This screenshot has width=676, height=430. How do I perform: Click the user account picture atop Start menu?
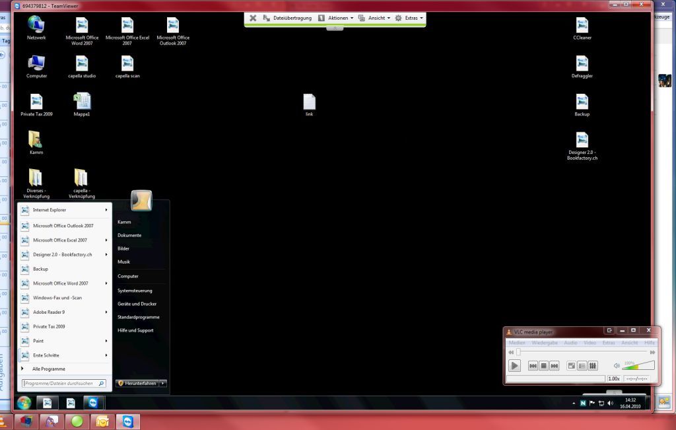pos(141,201)
